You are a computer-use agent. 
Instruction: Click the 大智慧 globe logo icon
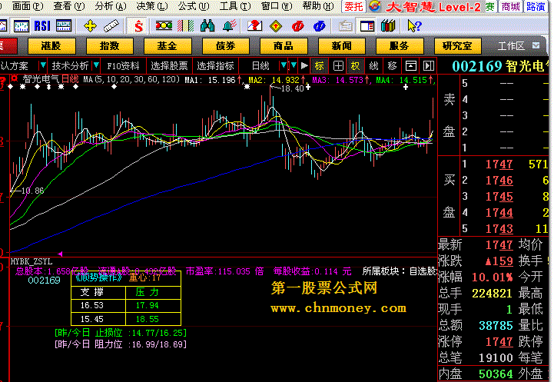(x=375, y=6)
